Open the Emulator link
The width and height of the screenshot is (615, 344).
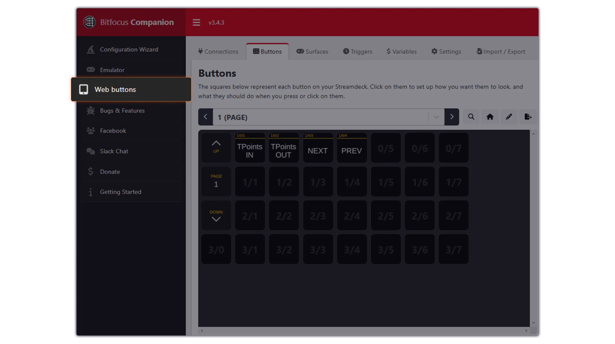pos(131,70)
